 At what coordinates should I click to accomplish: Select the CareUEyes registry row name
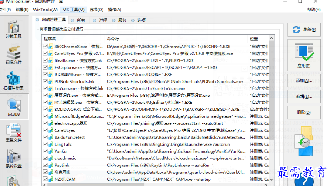coord(65,130)
